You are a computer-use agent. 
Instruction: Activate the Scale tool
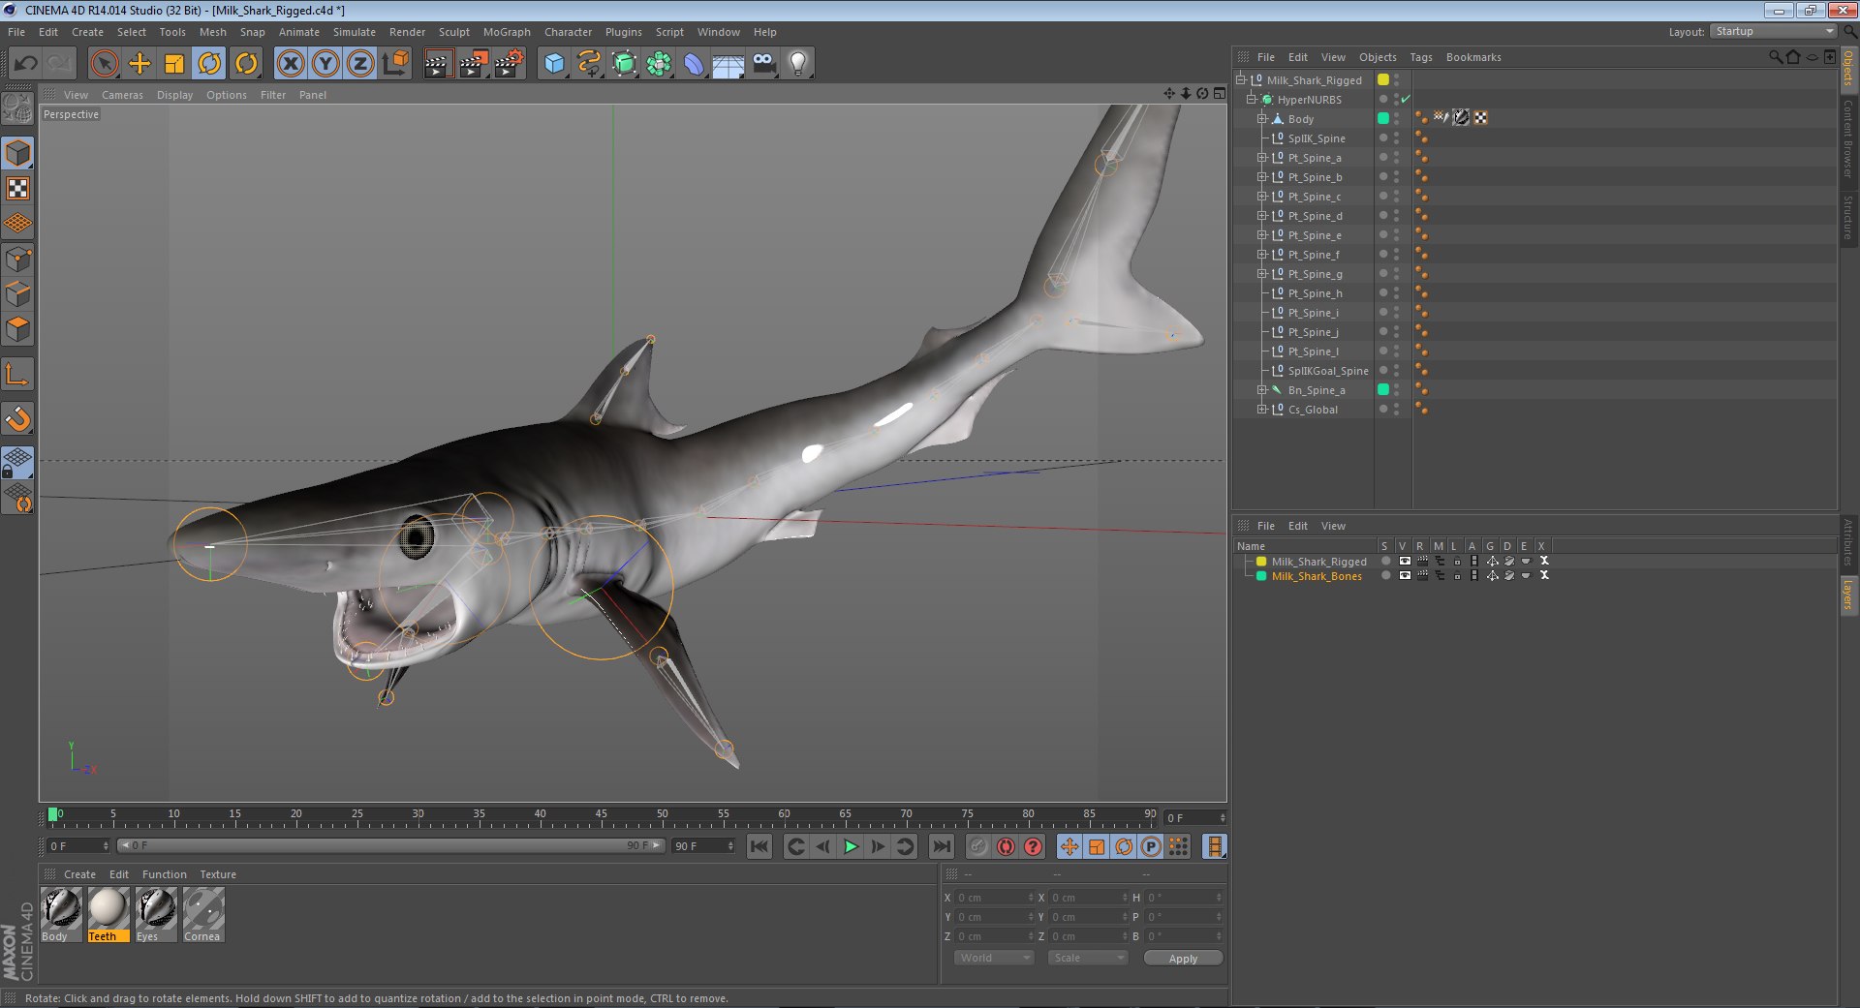point(174,64)
